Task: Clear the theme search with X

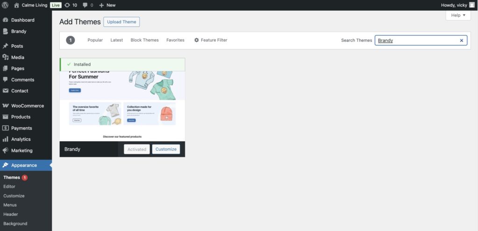Action: click(462, 41)
